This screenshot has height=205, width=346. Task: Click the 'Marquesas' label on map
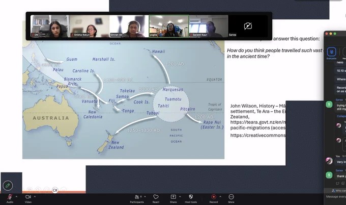pyautogui.click(x=173, y=90)
